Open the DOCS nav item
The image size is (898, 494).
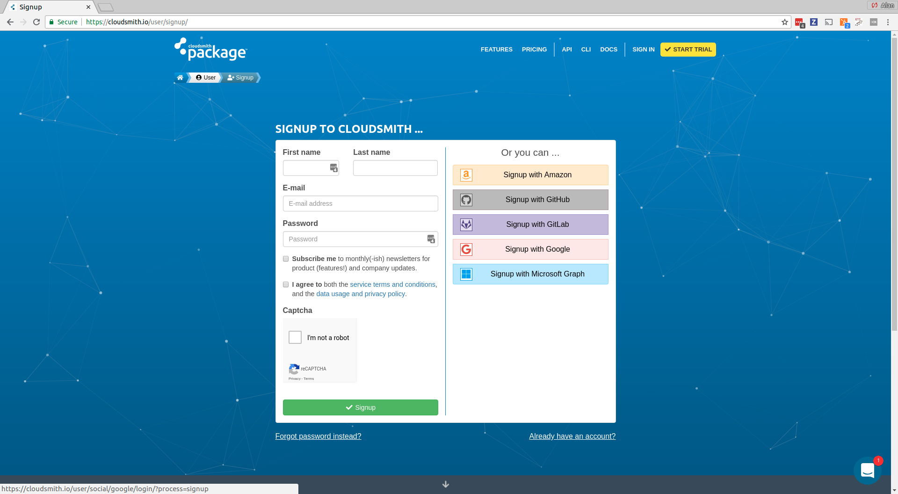tap(608, 50)
